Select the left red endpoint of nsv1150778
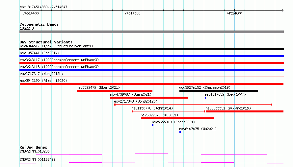Viewport: 293px width, 167px height. click(x=132, y=111)
